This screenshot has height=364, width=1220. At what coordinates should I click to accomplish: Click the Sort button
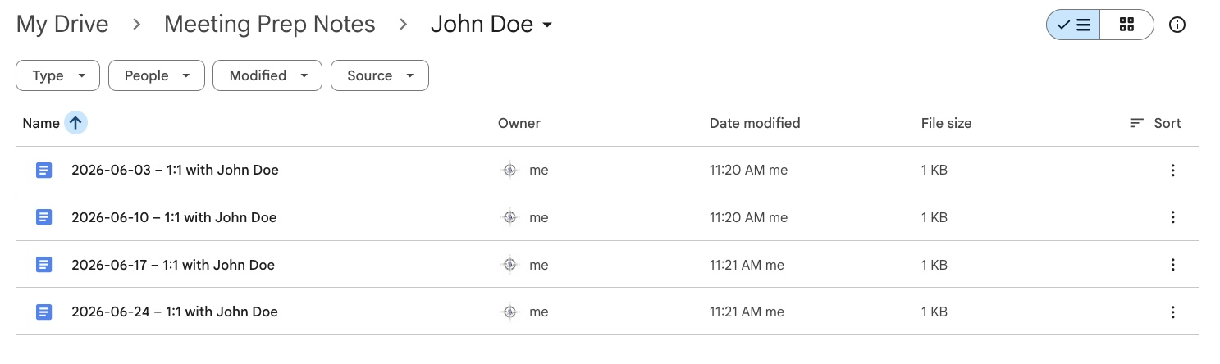tap(1155, 123)
